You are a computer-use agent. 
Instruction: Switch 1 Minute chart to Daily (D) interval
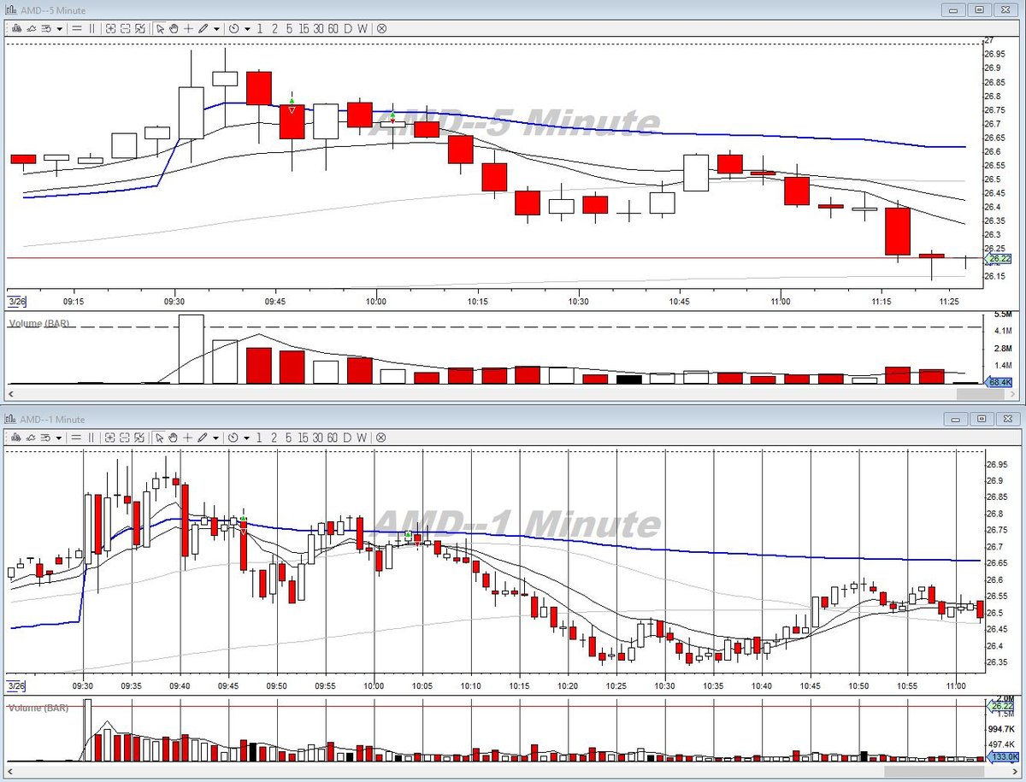tap(347, 437)
